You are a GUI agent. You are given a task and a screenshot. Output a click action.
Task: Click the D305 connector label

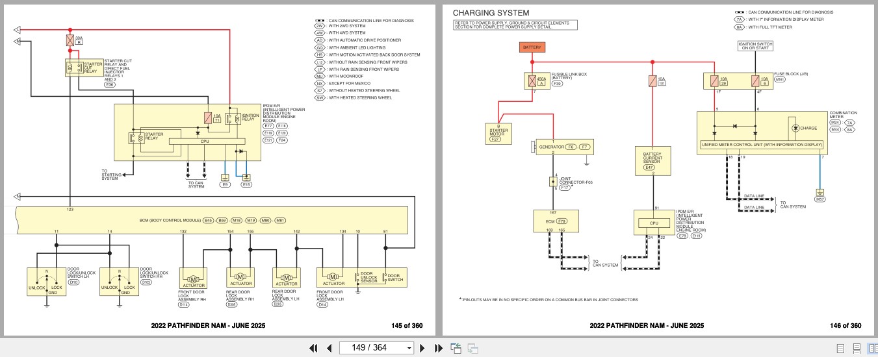pos(233,304)
